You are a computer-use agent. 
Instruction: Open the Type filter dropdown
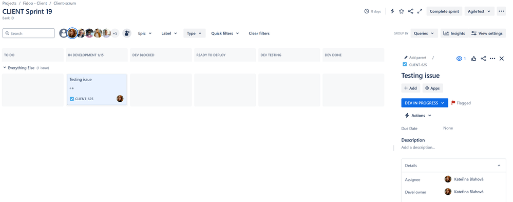pyautogui.click(x=194, y=33)
